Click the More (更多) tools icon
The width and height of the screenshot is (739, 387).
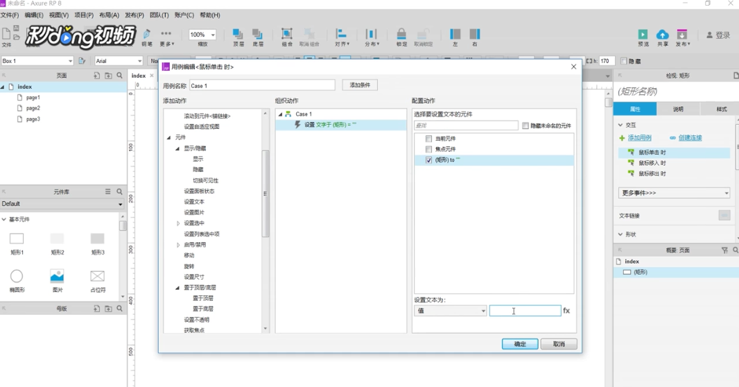pyautogui.click(x=166, y=33)
